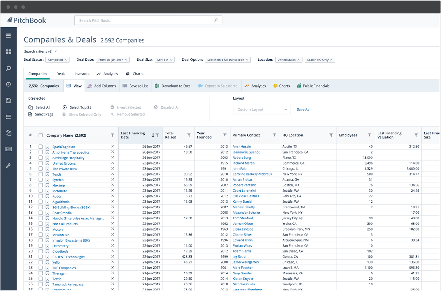This screenshot has height=291, width=441.
Task: Click Select Top 25
Action: [x=77, y=107]
